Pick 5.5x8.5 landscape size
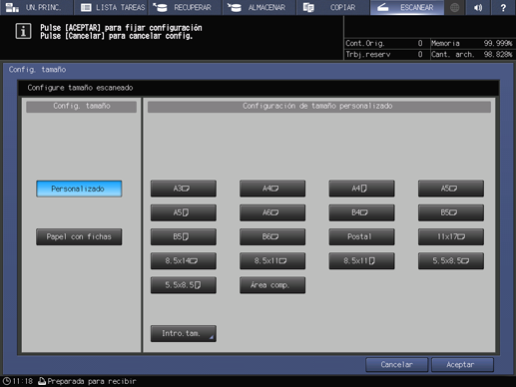 pos(451,261)
